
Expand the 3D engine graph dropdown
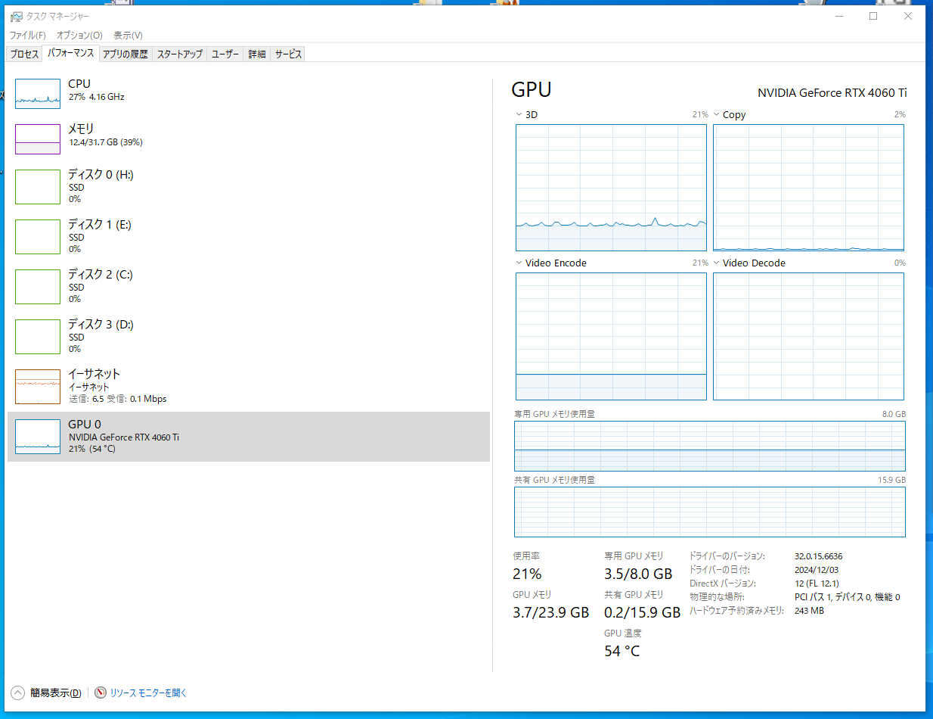coord(519,115)
